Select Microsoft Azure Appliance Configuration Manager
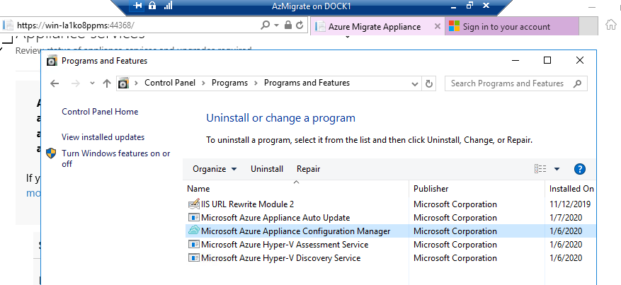The height and width of the screenshot is (285, 621). 390,231
